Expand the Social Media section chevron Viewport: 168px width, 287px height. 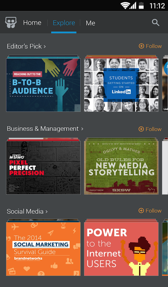(x=46, y=212)
